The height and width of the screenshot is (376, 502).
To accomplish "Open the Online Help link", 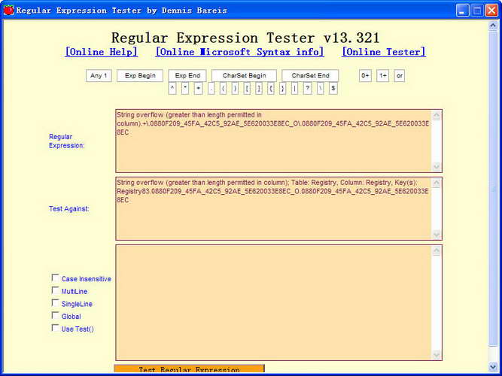I will click(x=101, y=52).
